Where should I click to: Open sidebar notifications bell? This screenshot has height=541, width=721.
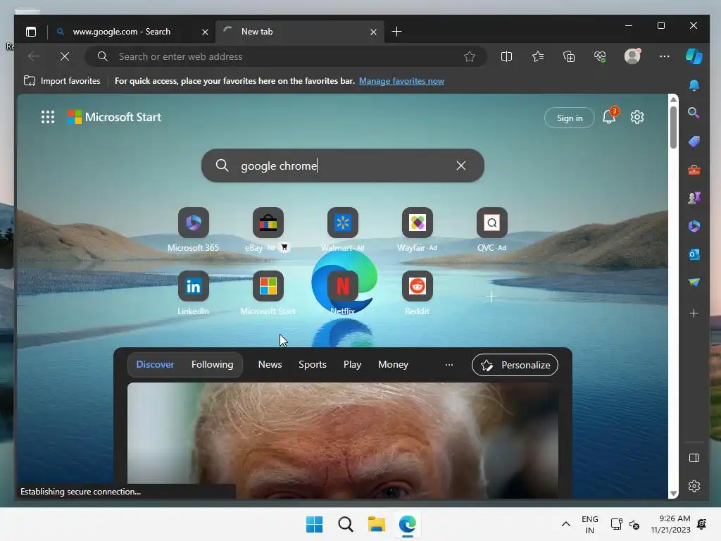point(694,85)
